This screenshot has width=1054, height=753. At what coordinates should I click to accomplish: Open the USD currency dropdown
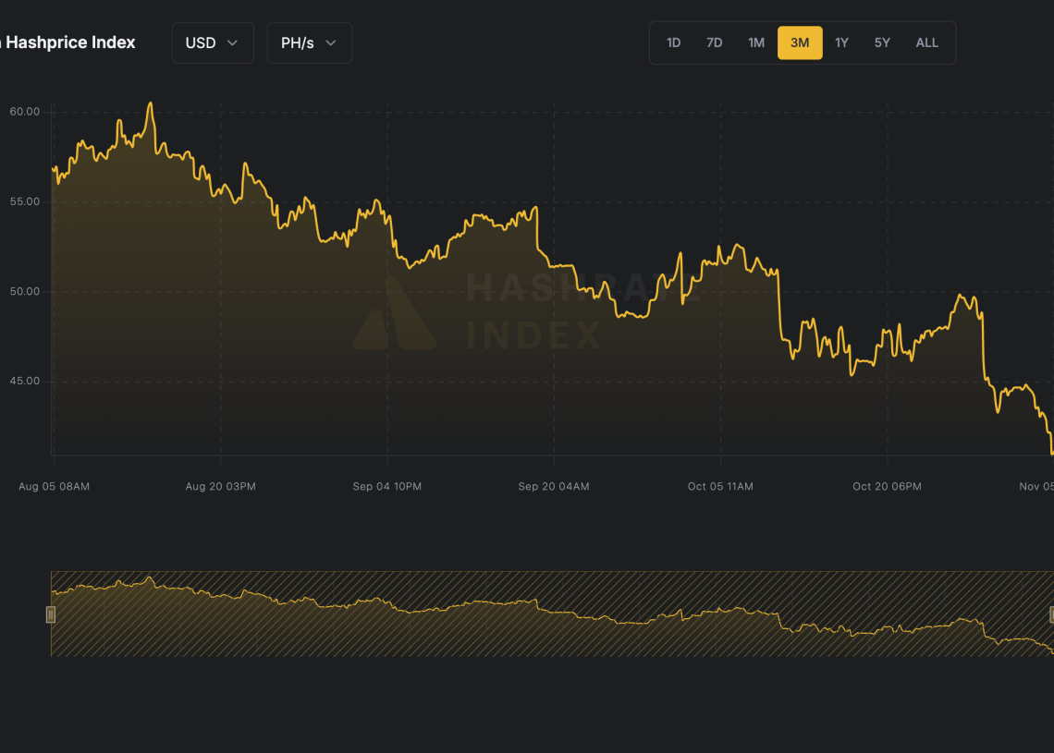pos(212,43)
